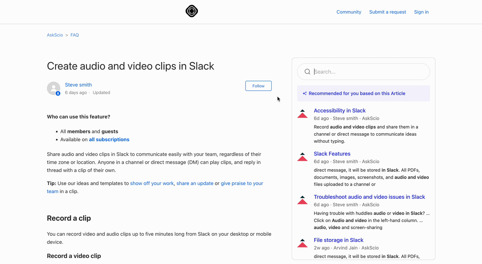
Task: Click the show off your work link
Action: (x=152, y=183)
